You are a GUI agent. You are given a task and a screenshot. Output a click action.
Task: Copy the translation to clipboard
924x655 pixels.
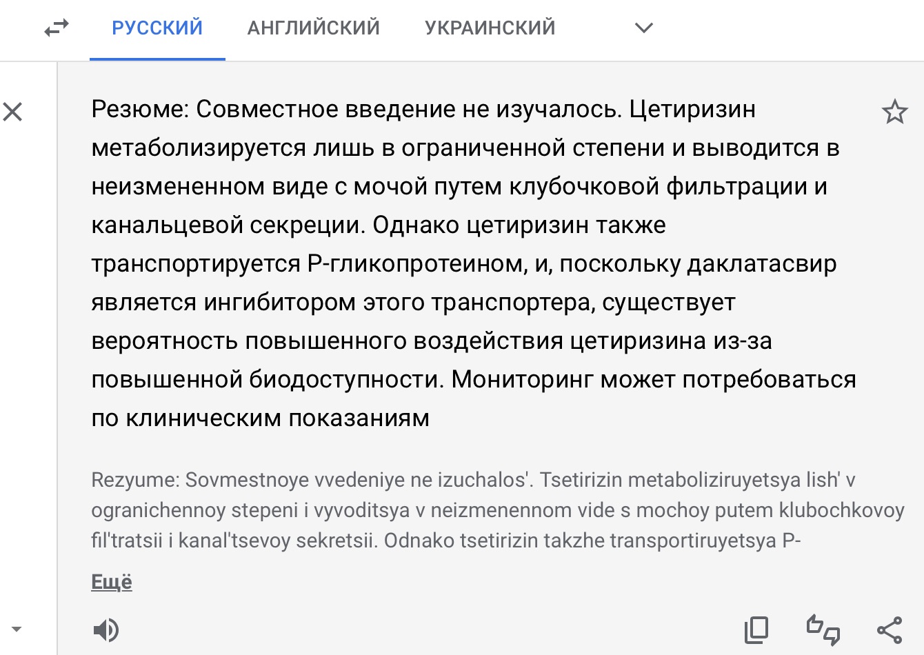pyautogui.click(x=756, y=629)
